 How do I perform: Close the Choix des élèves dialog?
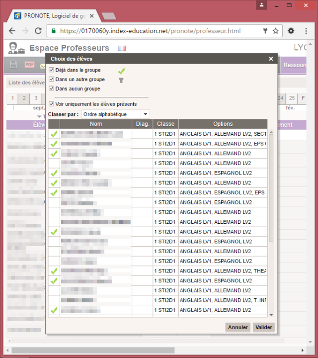pos(271,59)
